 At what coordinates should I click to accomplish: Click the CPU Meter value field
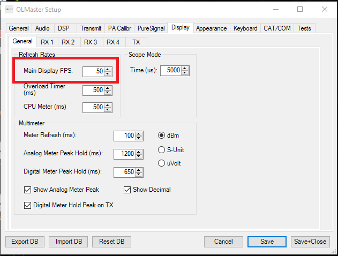(x=93, y=107)
